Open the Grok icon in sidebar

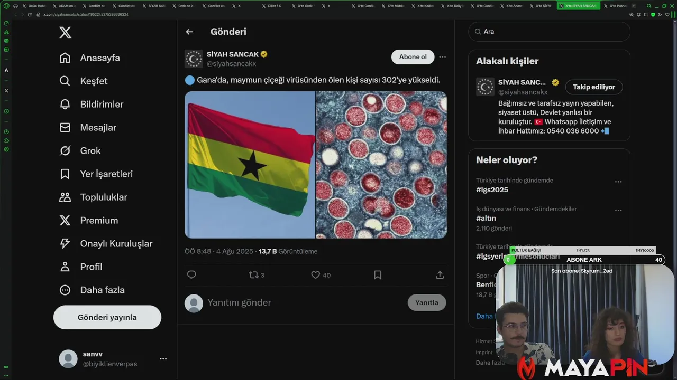click(65, 151)
